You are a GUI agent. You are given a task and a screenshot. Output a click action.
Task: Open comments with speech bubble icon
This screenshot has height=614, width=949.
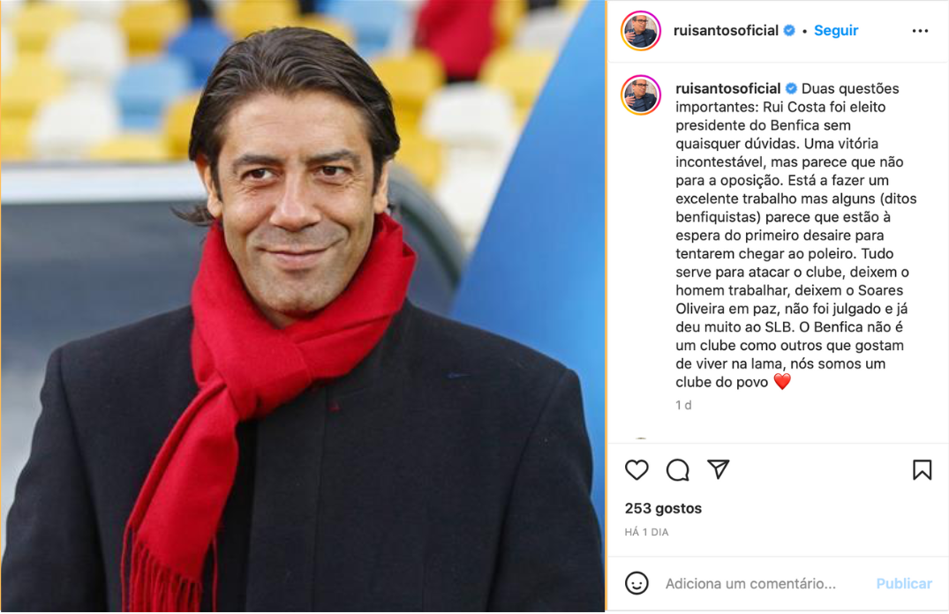(x=677, y=470)
